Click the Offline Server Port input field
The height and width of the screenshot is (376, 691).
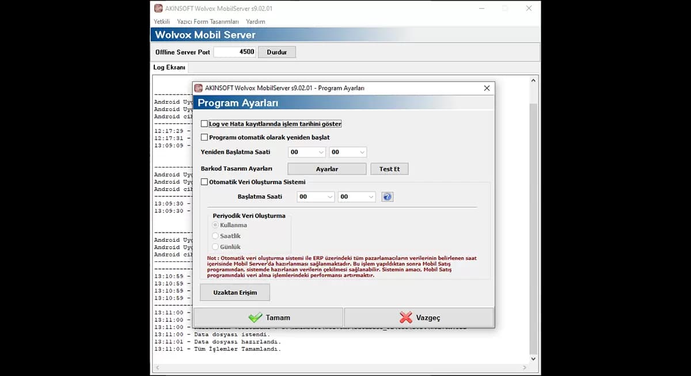point(235,52)
